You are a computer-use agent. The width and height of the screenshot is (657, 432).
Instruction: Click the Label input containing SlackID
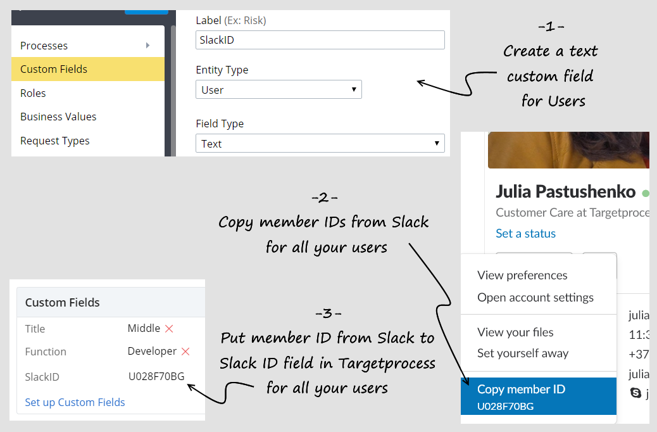(x=320, y=40)
